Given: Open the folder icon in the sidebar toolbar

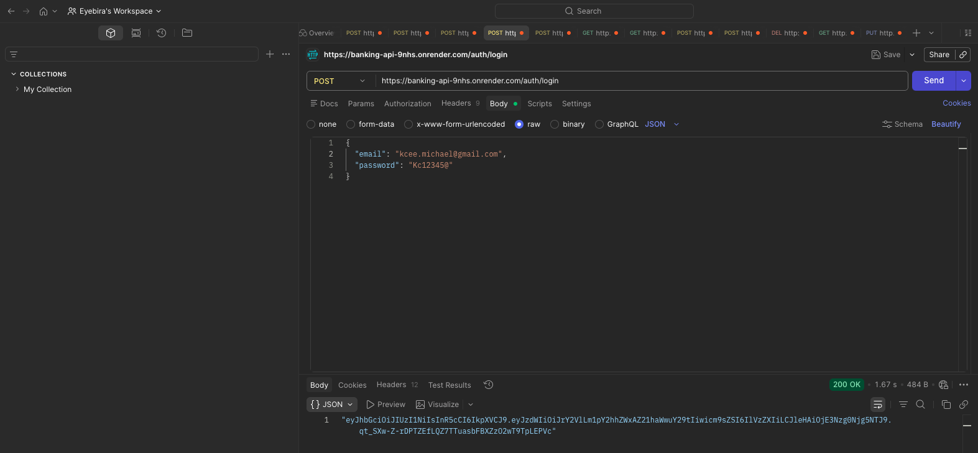Looking at the screenshot, I should (x=187, y=33).
